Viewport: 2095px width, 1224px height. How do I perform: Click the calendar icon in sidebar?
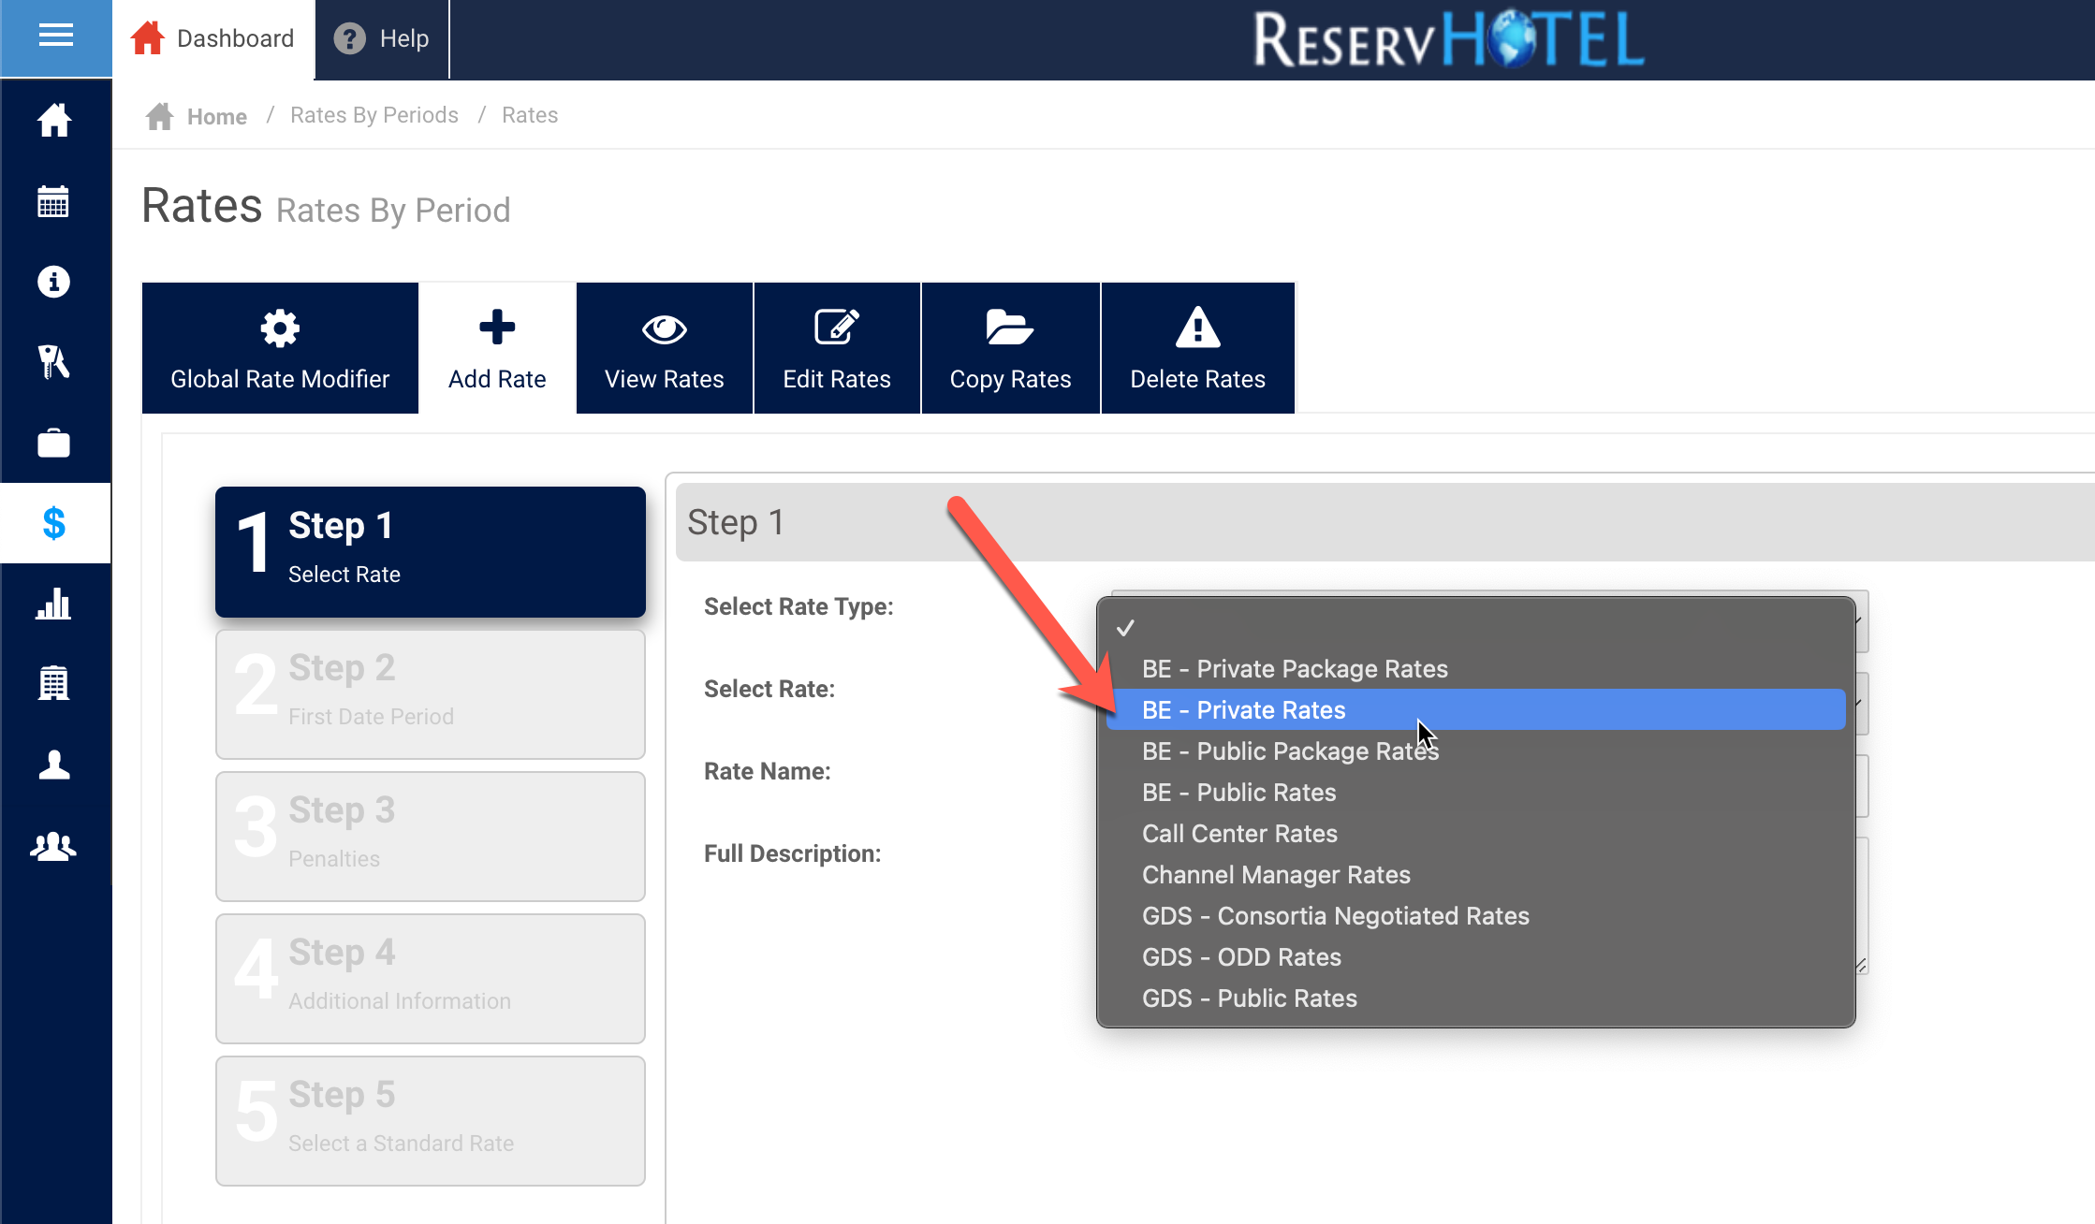click(x=53, y=201)
